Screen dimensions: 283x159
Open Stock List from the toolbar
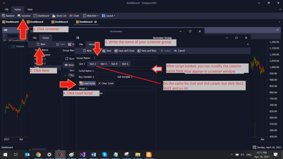coord(59,16)
